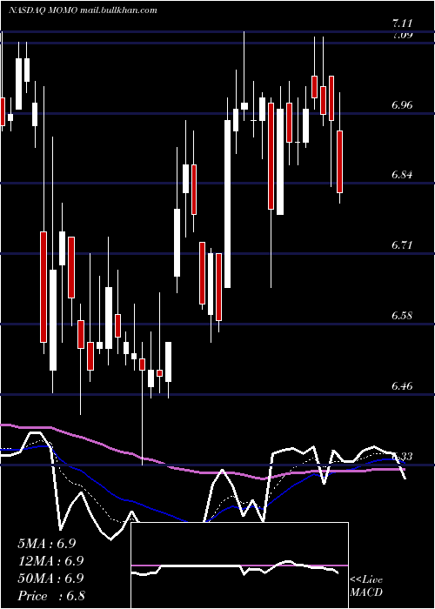Viewport: 435px width, 609px height.
Task: Click the last red candlestick near 6.84
Action: pos(340,162)
